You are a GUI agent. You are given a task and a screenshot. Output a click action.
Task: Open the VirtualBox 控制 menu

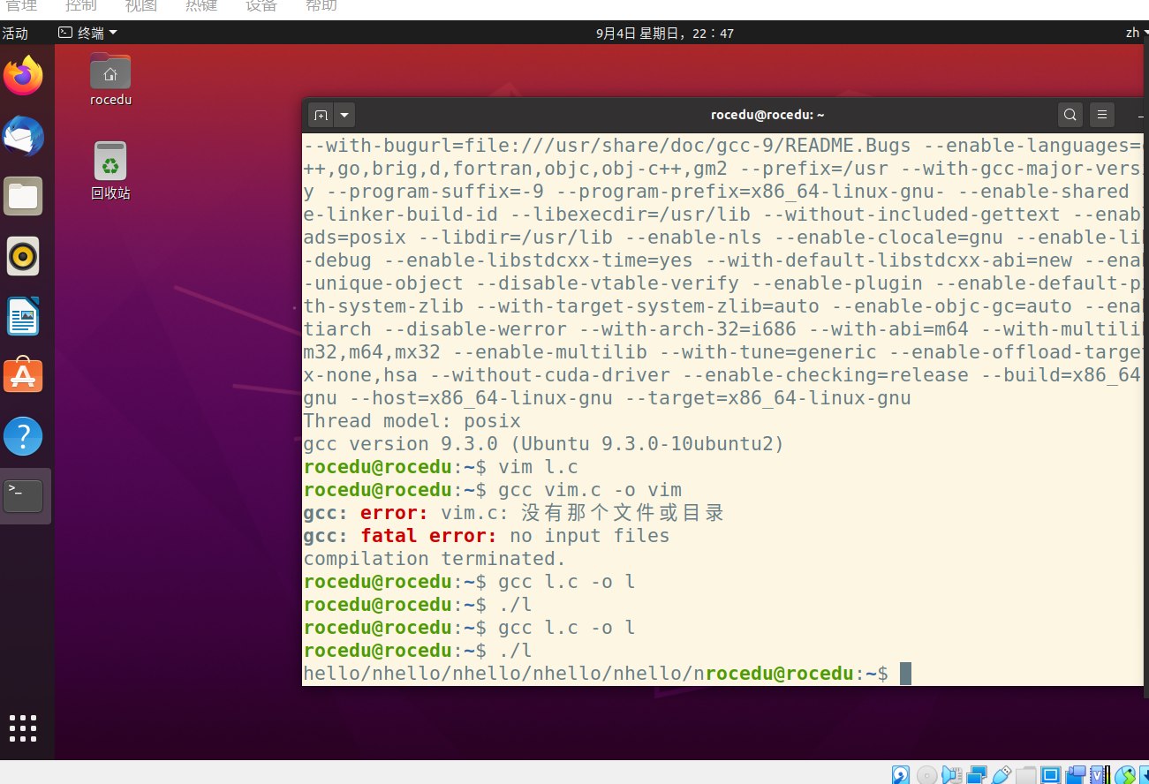81,6
